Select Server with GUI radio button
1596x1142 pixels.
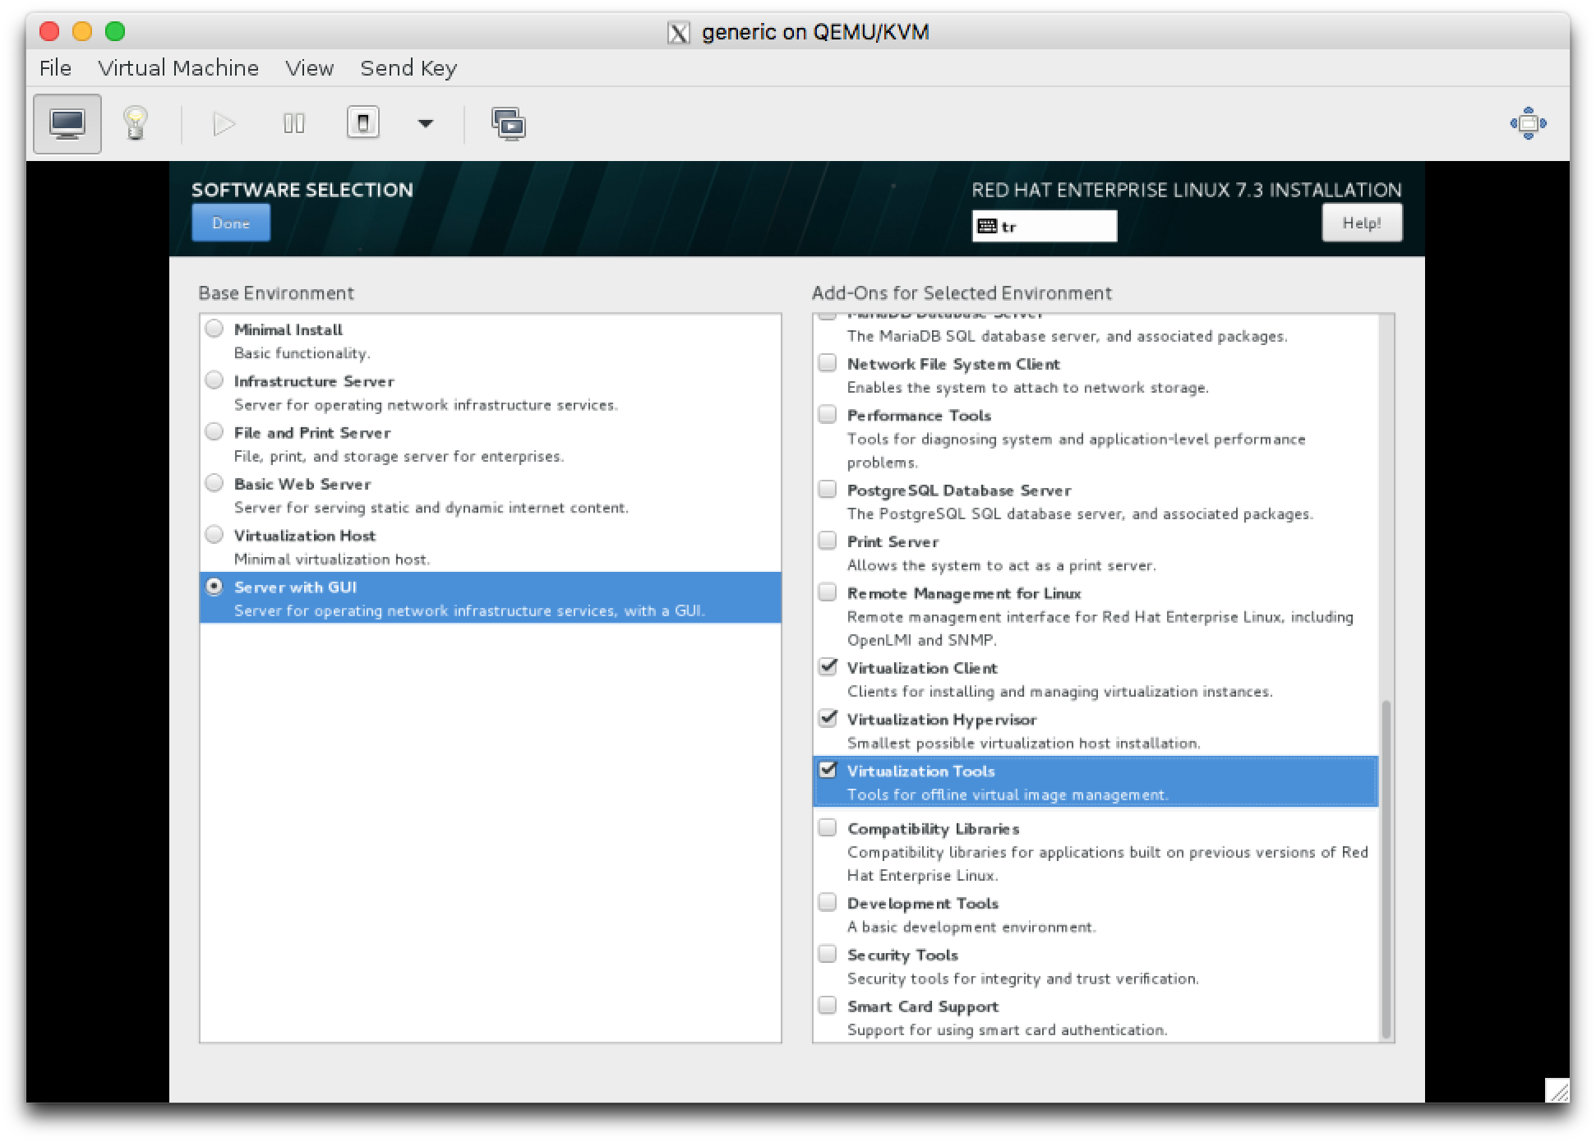pyautogui.click(x=214, y=587)
